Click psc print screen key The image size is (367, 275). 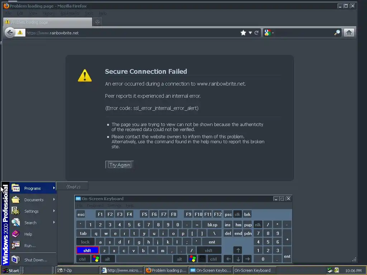[x=228, y=214]
